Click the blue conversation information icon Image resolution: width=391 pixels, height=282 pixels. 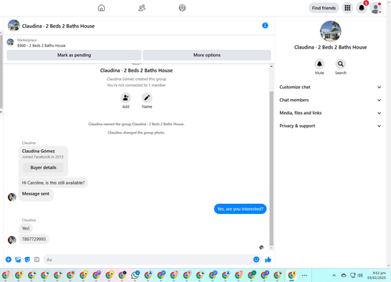click(x=265, y=26)
